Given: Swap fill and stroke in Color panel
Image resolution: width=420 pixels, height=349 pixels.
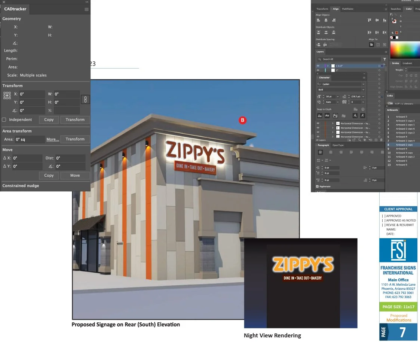Looking at the screenshot, I should tap(396, 15).
